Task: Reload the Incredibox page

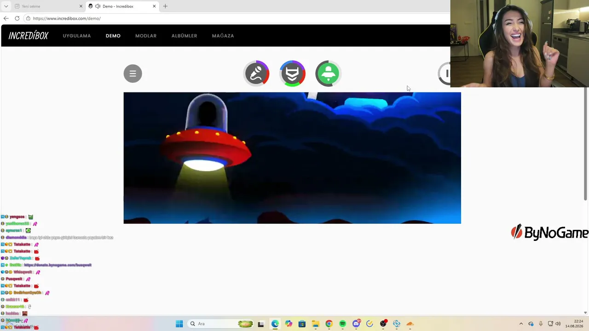Action: coord(17,18)
